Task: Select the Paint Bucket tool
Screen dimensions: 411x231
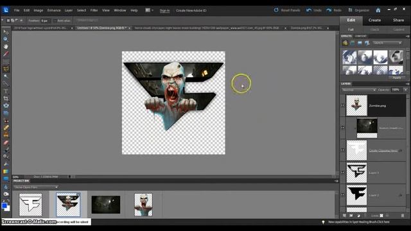Action: click(6, 164)
